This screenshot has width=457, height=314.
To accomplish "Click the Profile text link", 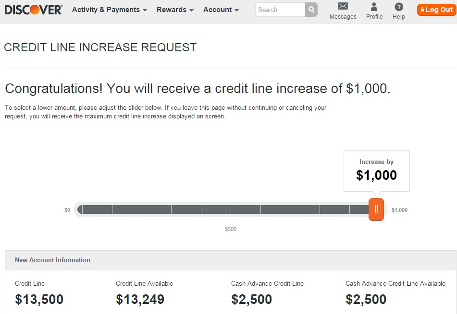I will [374, 17].
